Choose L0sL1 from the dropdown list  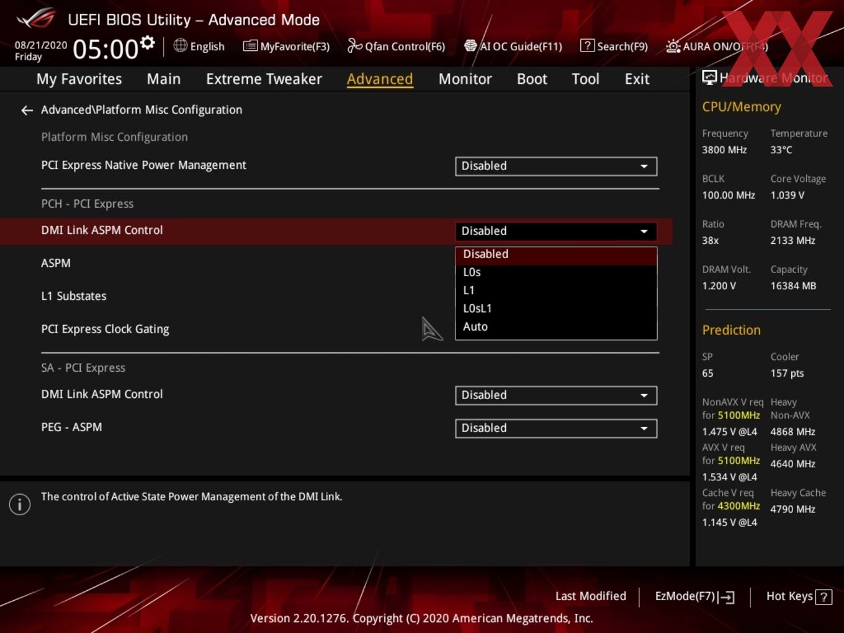(x=556, y=308)
